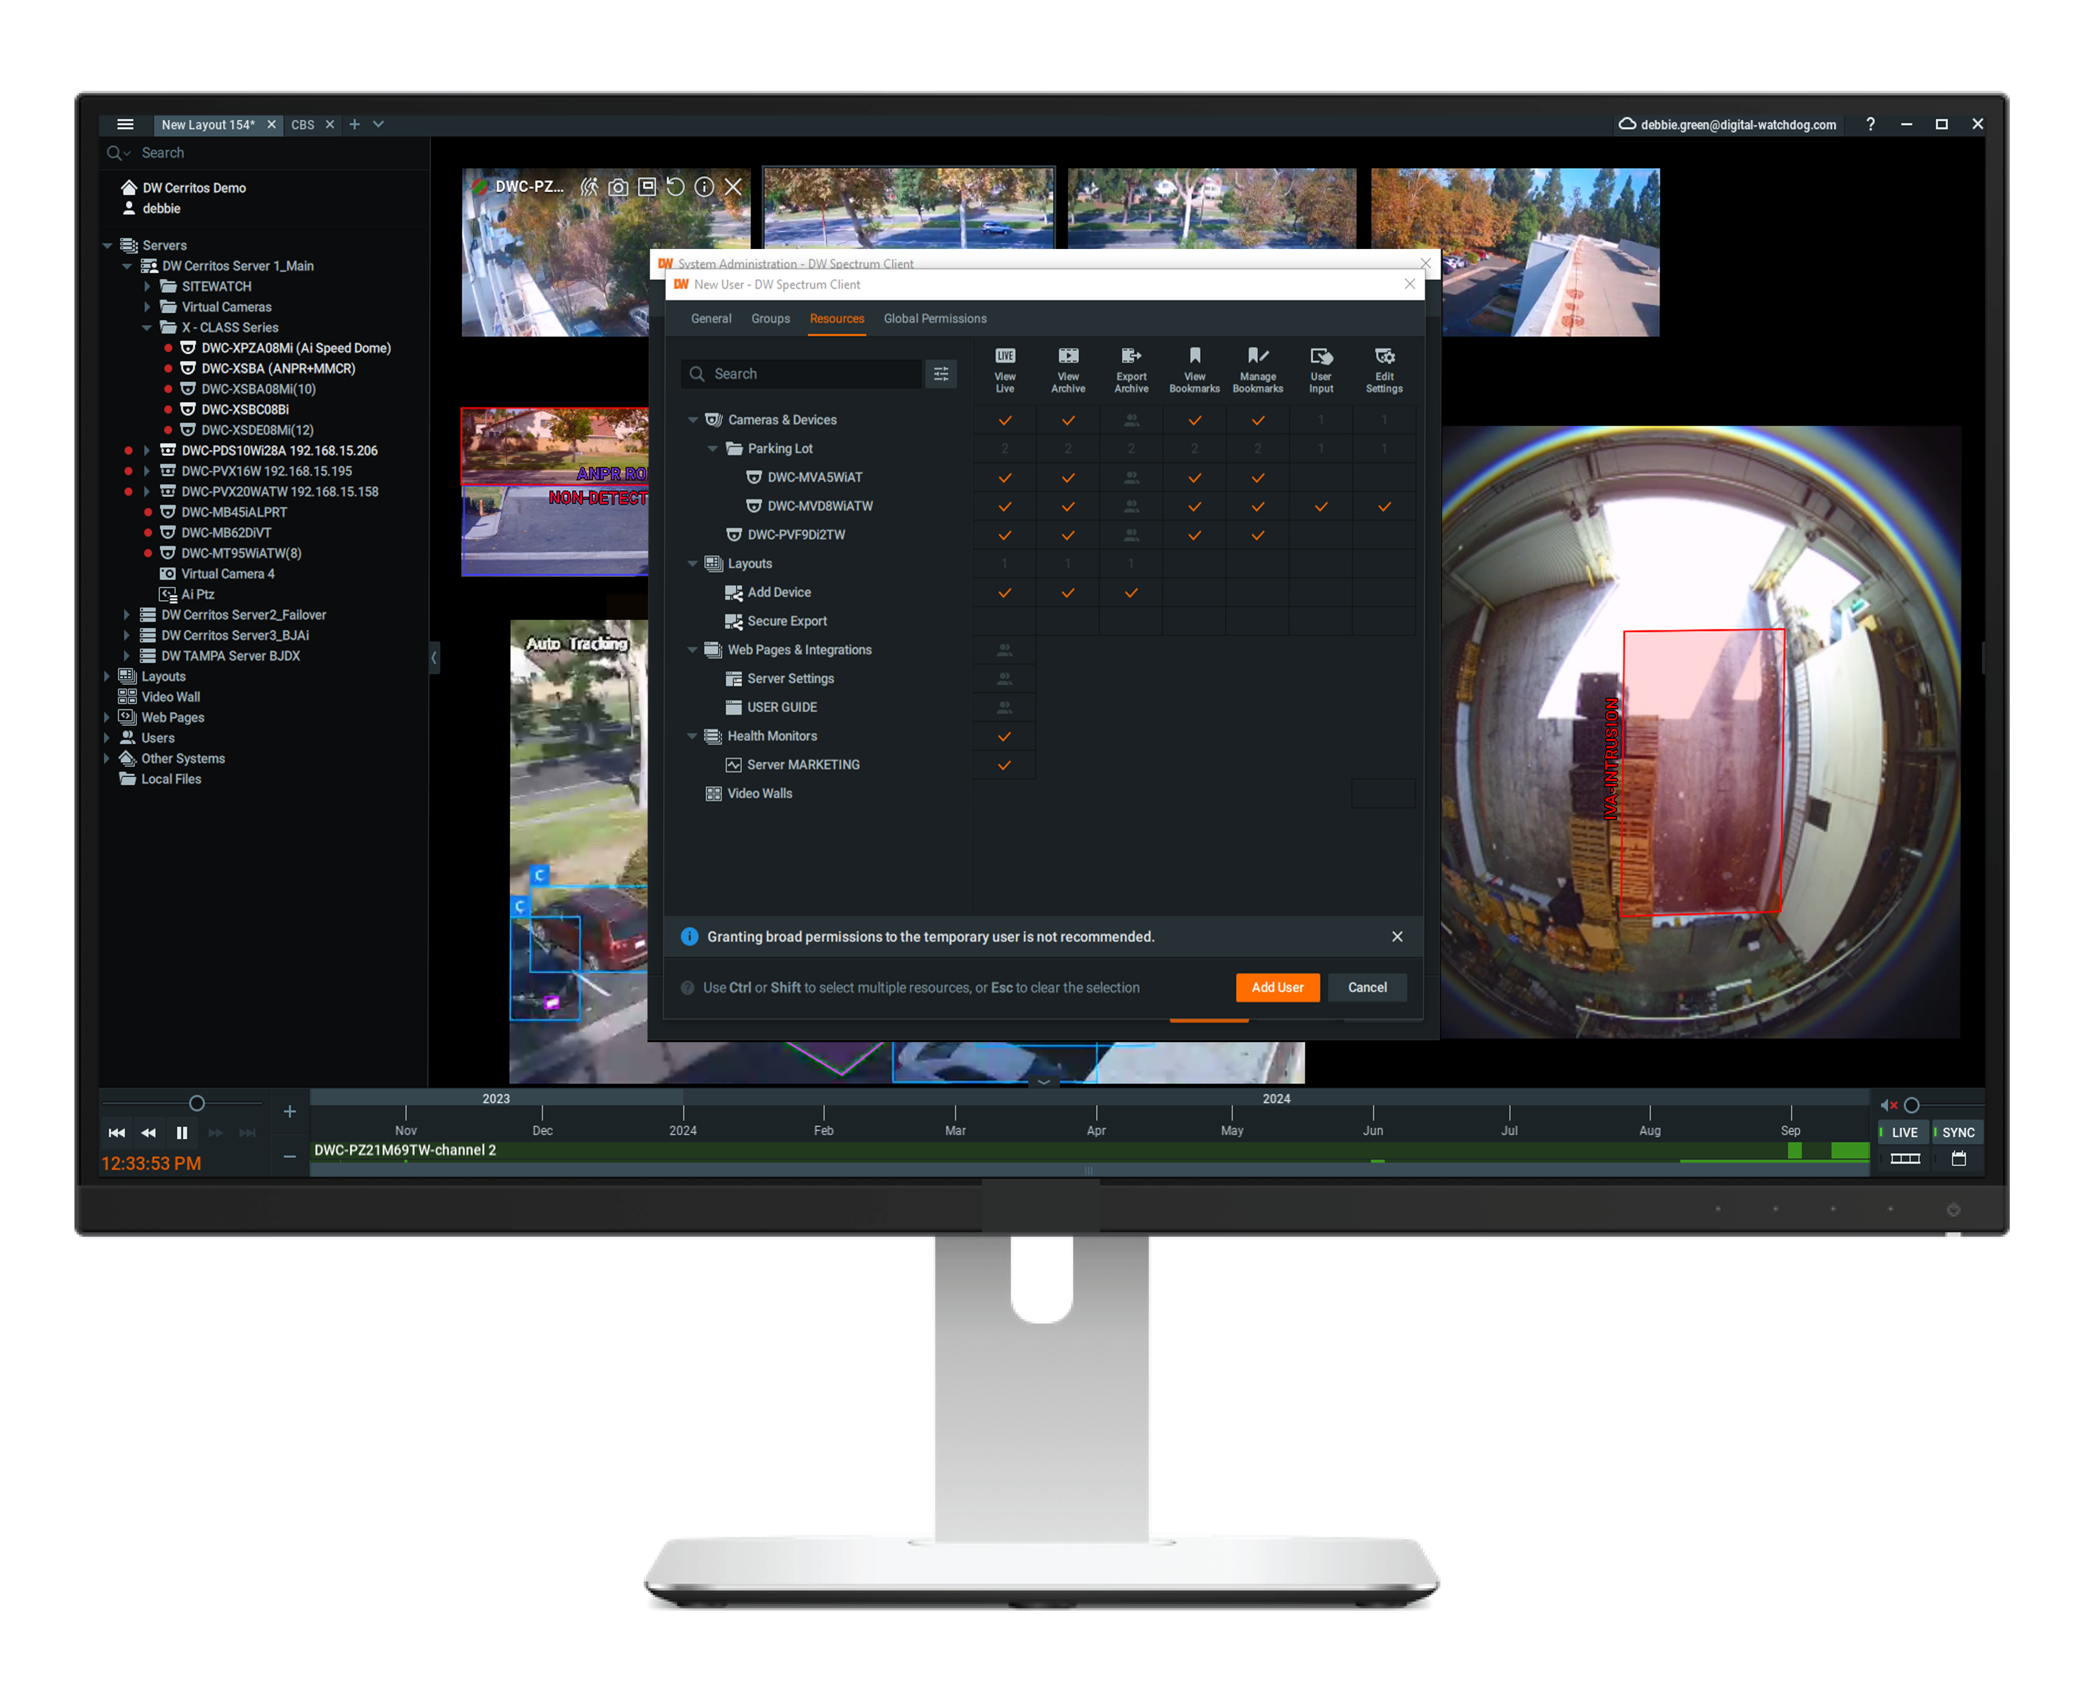
Task: Click the motion search icon on camera tile
Action: pos(589,187)
